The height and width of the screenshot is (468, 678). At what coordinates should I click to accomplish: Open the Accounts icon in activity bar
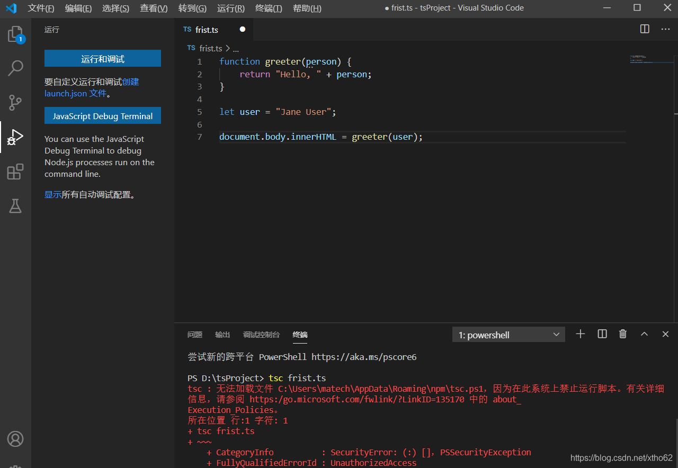click(x=15, y=439)
